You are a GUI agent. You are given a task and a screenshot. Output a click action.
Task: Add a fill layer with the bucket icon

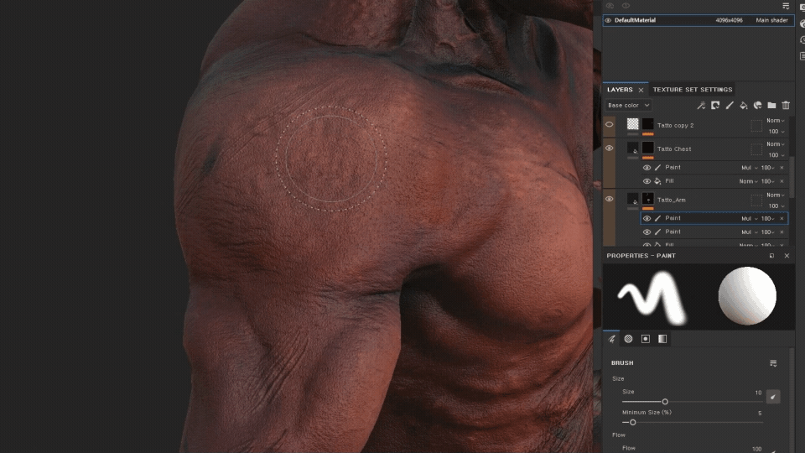pyautogui.click(x=744, y=106)
